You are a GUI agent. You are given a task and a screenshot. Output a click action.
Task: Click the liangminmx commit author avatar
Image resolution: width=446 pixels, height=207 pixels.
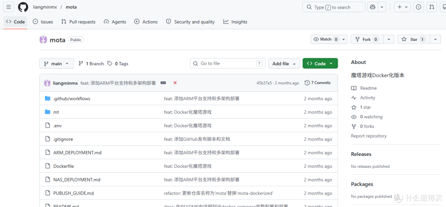(47, 83)
